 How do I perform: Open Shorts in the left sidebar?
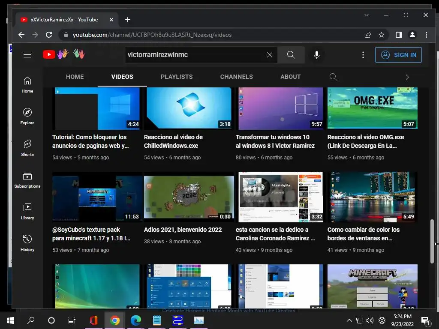point(27,148)
